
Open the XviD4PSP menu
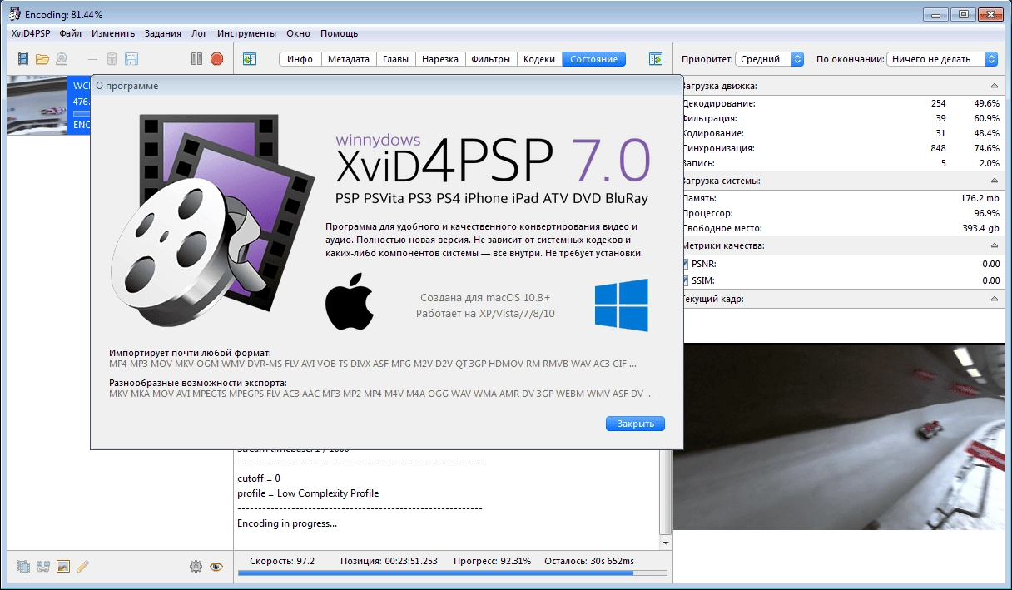[31, 33]
